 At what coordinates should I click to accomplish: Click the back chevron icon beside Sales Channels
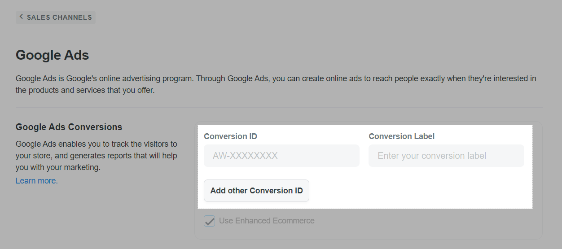point(21,17)
